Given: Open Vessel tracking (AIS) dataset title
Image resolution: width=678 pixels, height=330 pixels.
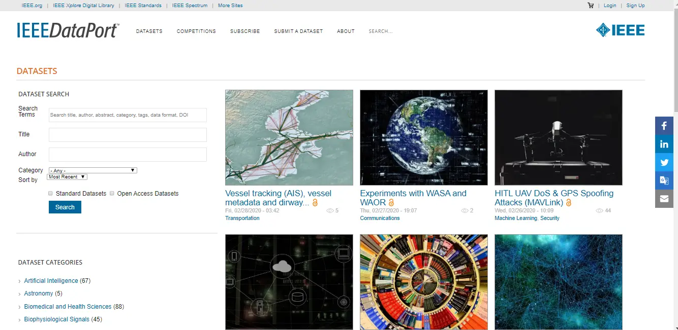Looking at the screenshot, I should [278, 198].
